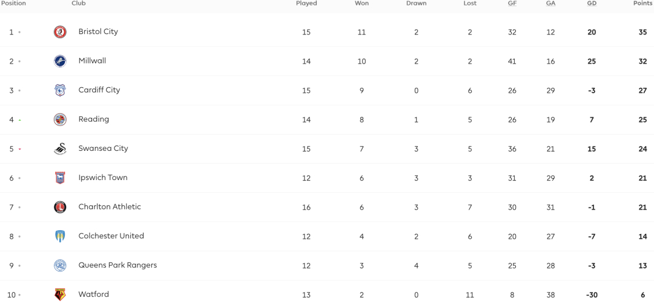Image resolution: width=654 pixels, height=303 pixels.
Task: Click Swansea City's red downward movement indicator
Action: coord(19,149)
